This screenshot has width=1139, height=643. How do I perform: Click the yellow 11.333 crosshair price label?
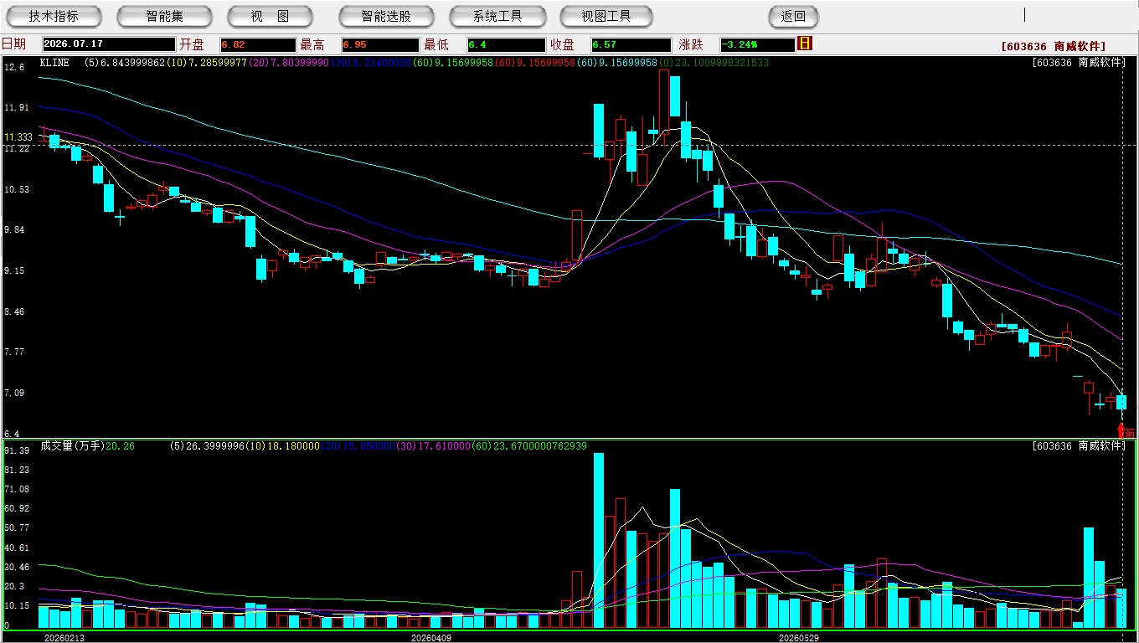pos(18,136)
